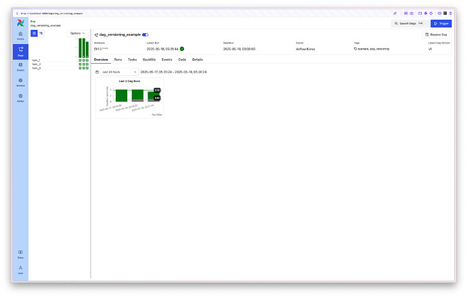Toggle pause for dag_versioning_example

[x=145, y=34]
